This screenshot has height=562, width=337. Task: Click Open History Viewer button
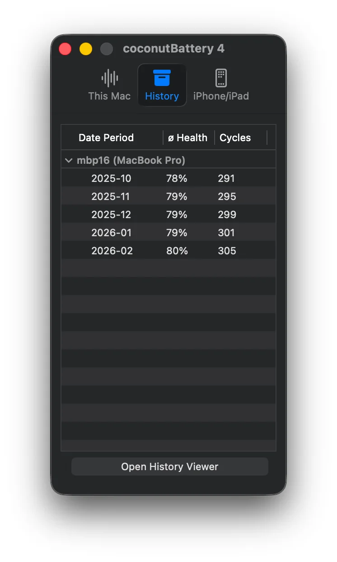click(169, 467)
